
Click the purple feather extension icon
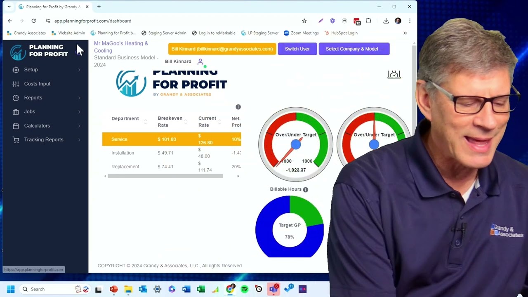(321, 21)
